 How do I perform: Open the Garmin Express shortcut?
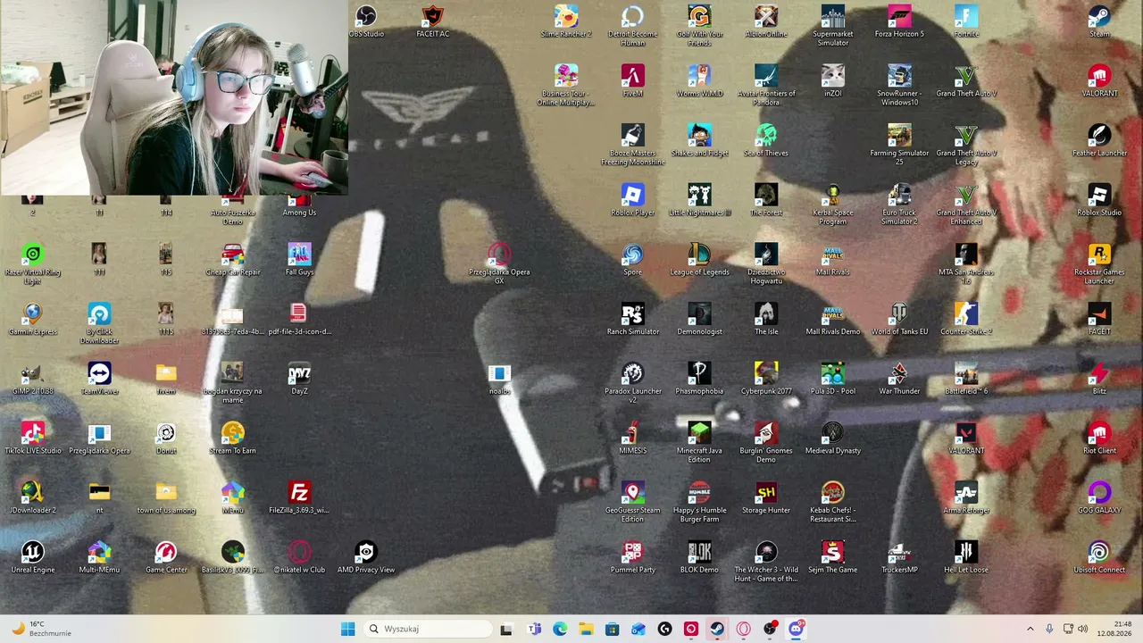32,319
